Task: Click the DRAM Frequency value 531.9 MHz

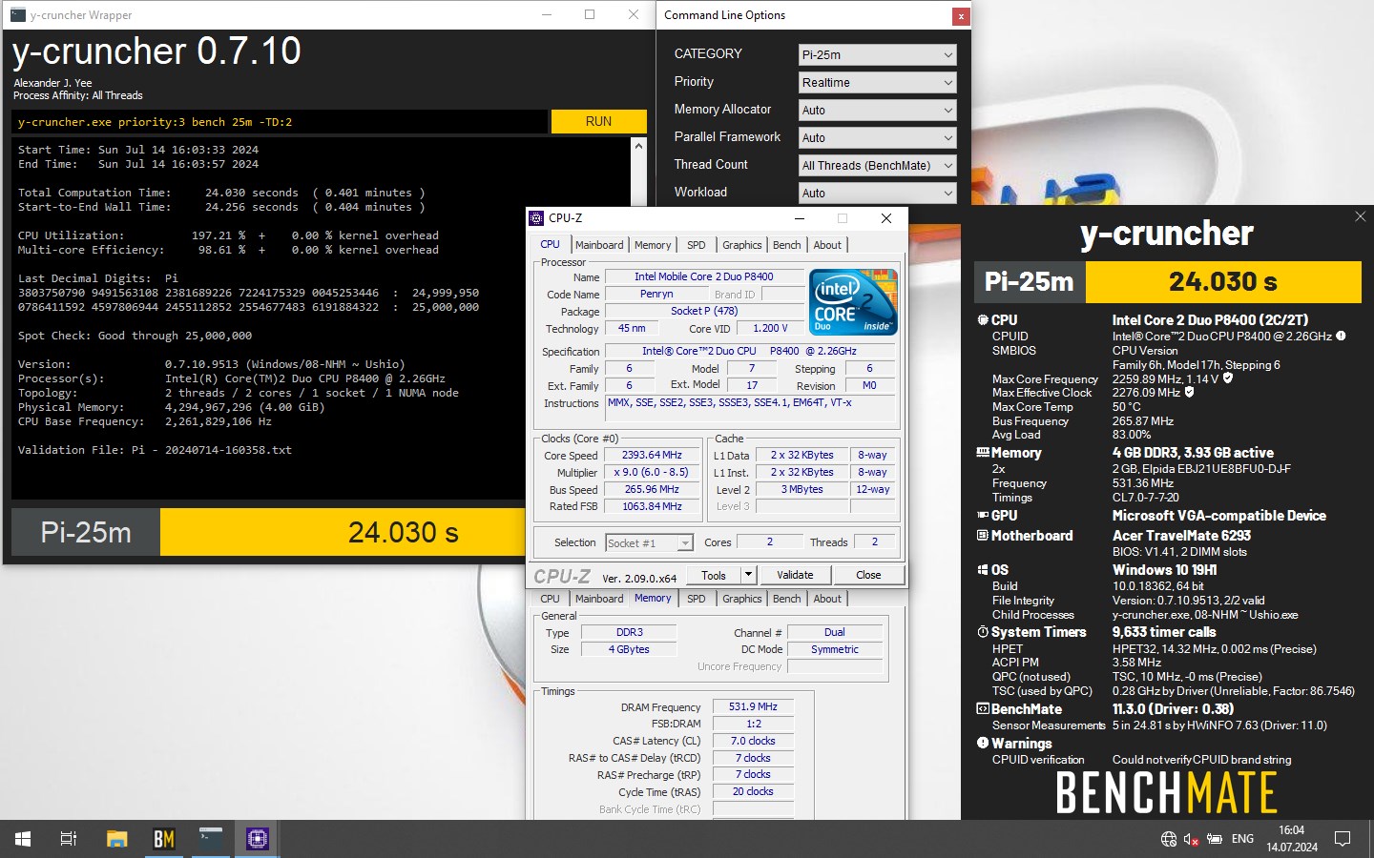Action: point(753,706)
